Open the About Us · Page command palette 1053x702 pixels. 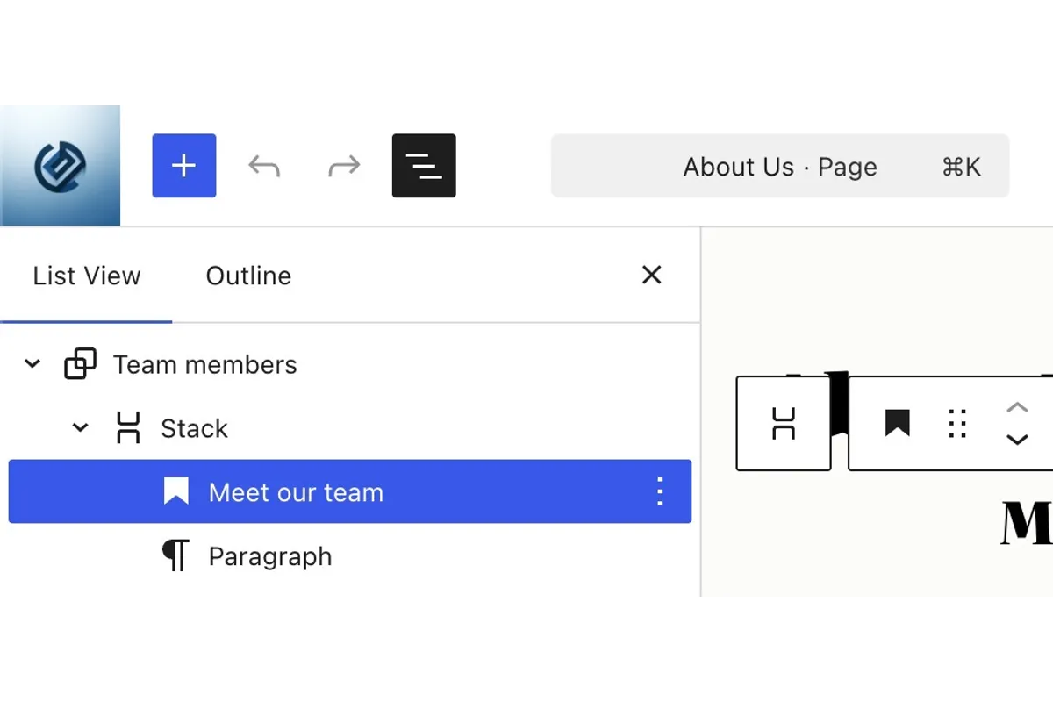780,166
